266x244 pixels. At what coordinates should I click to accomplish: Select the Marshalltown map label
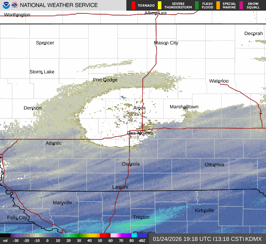tap(184, 107)
